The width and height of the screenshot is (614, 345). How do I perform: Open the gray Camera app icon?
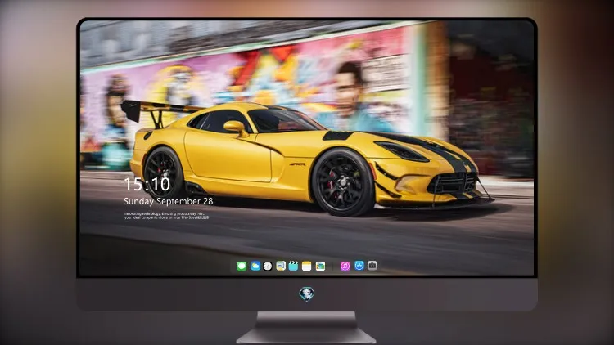coord(372,266)
